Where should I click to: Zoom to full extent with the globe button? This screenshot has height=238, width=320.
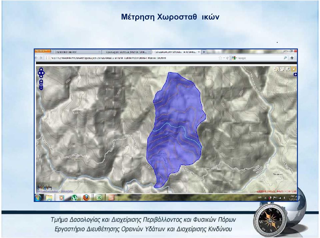point(41,84)
